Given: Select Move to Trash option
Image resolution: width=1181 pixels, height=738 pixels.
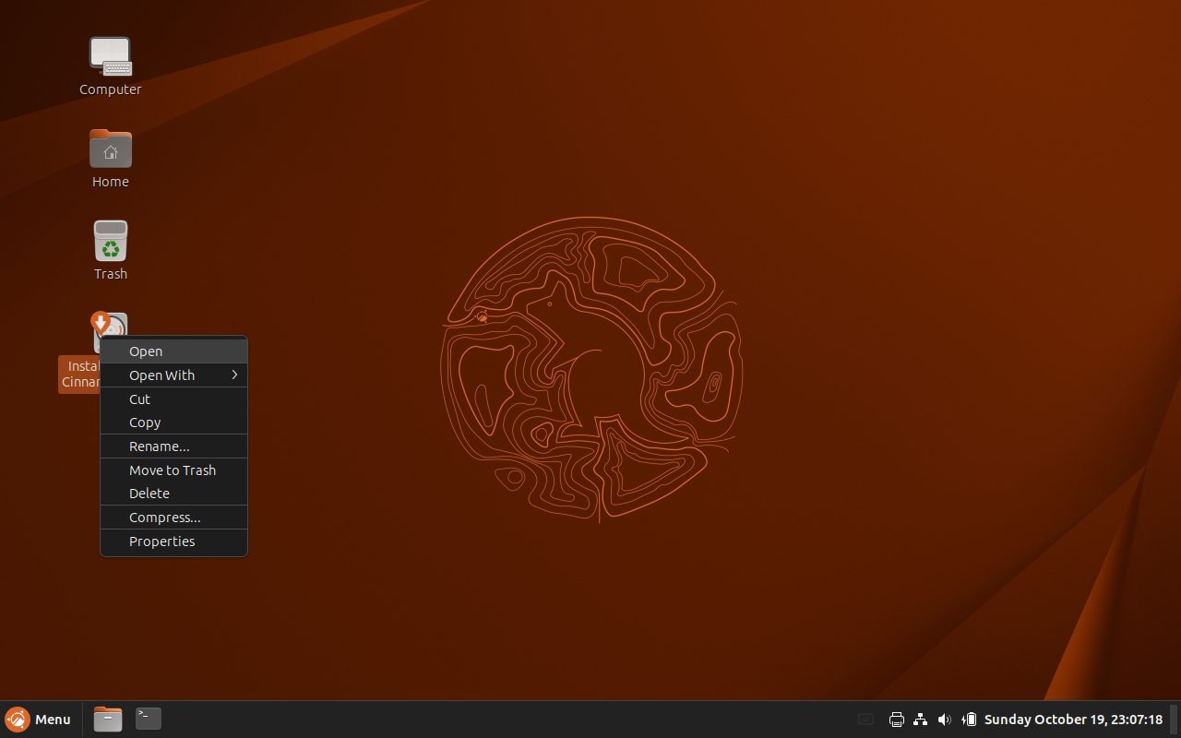Looking at the screenshot, I should (x=173, y=470).
